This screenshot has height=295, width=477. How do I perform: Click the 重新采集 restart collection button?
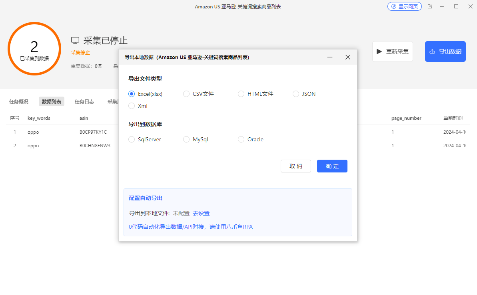coord(392,51)
